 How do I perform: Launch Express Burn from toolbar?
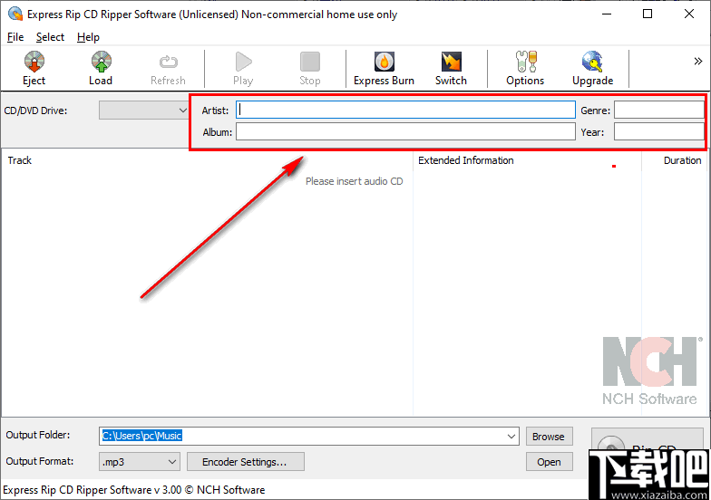click(x=384, y=69)
